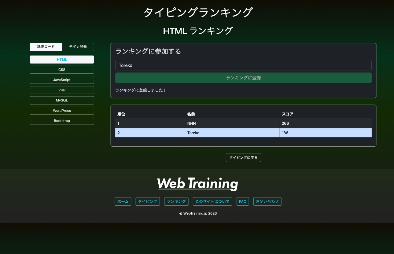Open the ランキング footer link
Screen dimensions: 394x254
176,202
